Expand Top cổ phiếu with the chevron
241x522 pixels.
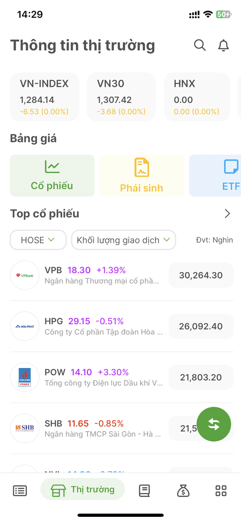[x=228, y=214]
